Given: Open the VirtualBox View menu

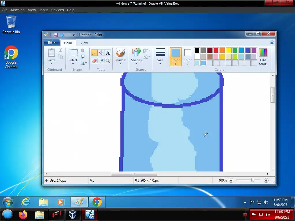Looking at the screenshot, I should click(32, 10).
